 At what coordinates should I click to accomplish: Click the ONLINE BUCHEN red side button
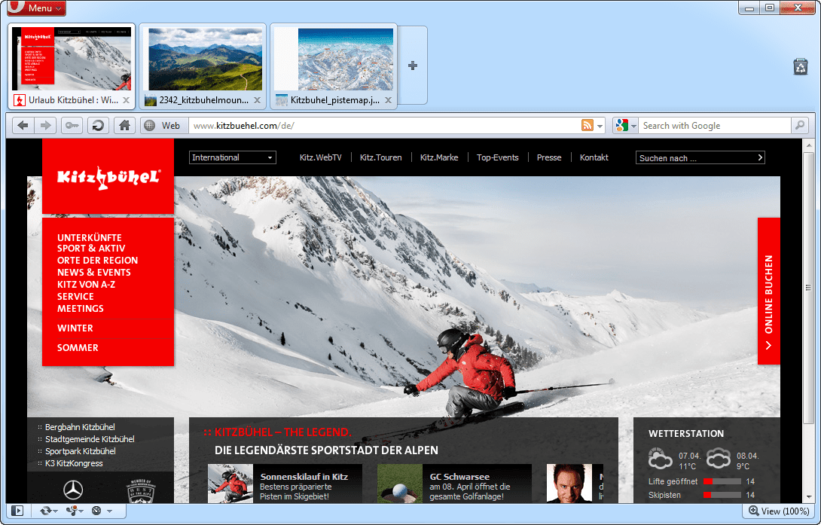pyautogui.click(x=768, y=291)
